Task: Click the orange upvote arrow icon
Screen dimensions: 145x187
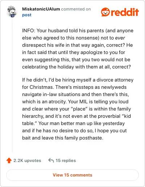Action: click(x=9, y=161)
